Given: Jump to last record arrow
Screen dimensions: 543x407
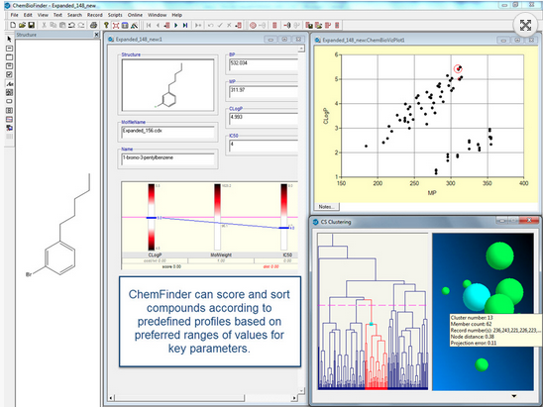Looking at the screenshot, I should click(185, 25).
